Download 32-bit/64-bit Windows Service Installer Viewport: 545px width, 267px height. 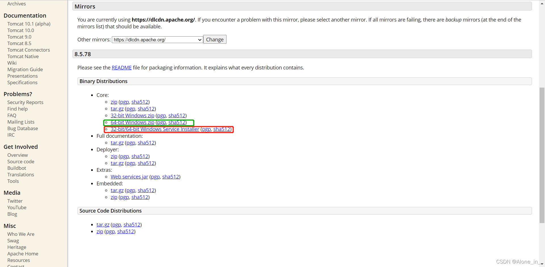[155, 129]
